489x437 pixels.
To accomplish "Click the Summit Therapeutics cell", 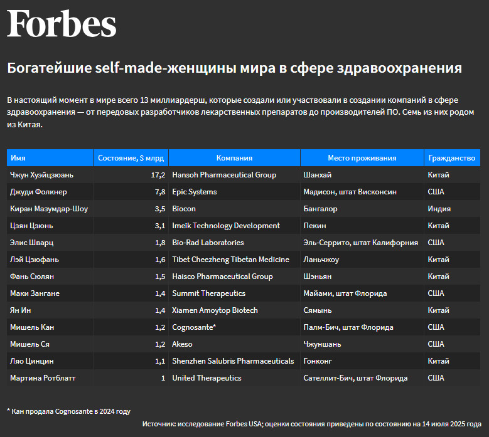I will click(234, 293).
